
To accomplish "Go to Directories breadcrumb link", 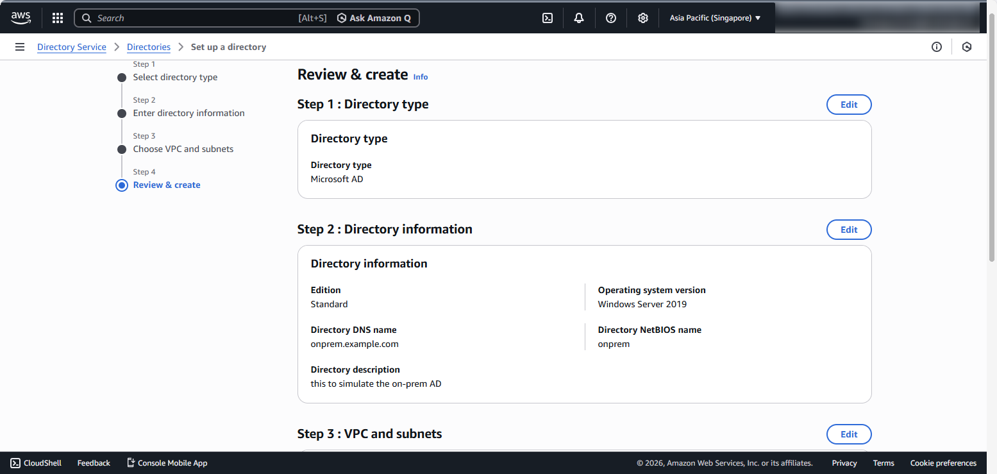I will (x=149, y=47).
